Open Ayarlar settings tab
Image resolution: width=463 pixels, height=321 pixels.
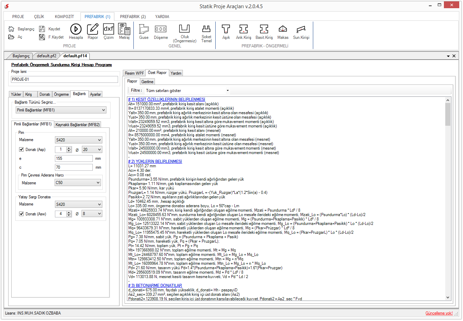tap(96, 94)
